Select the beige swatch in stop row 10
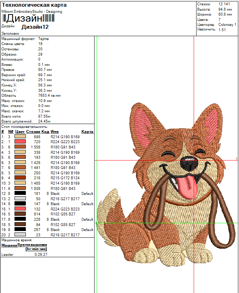The image size is (239, 293). 20,183
